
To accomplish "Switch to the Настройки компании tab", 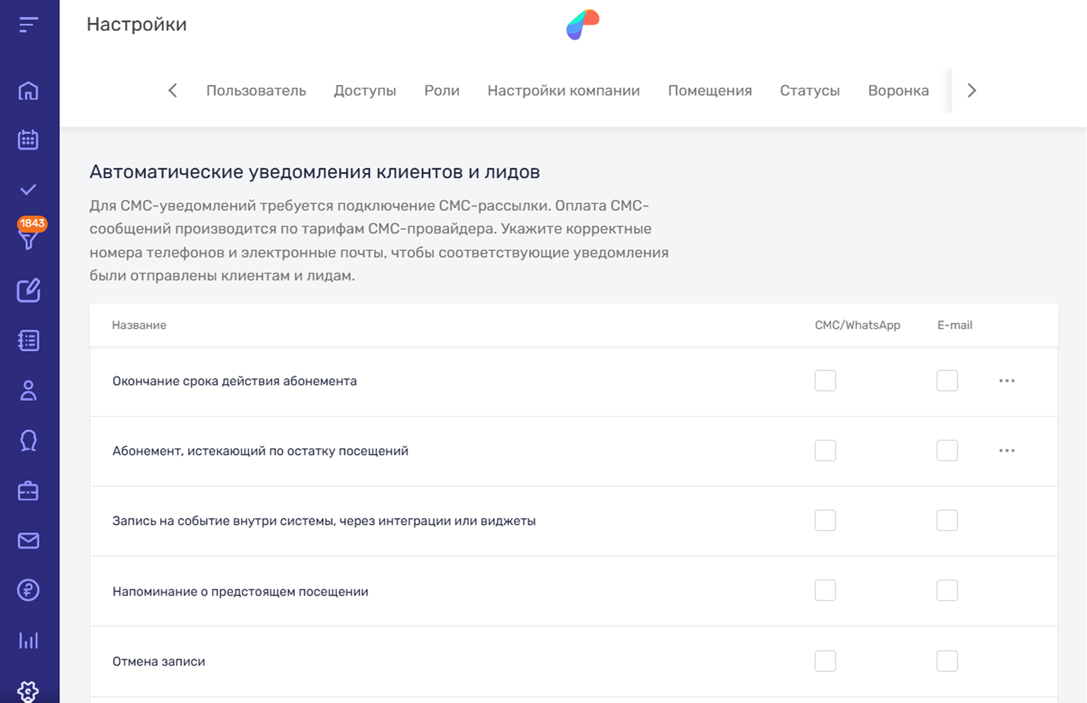I will coord(563,90).
